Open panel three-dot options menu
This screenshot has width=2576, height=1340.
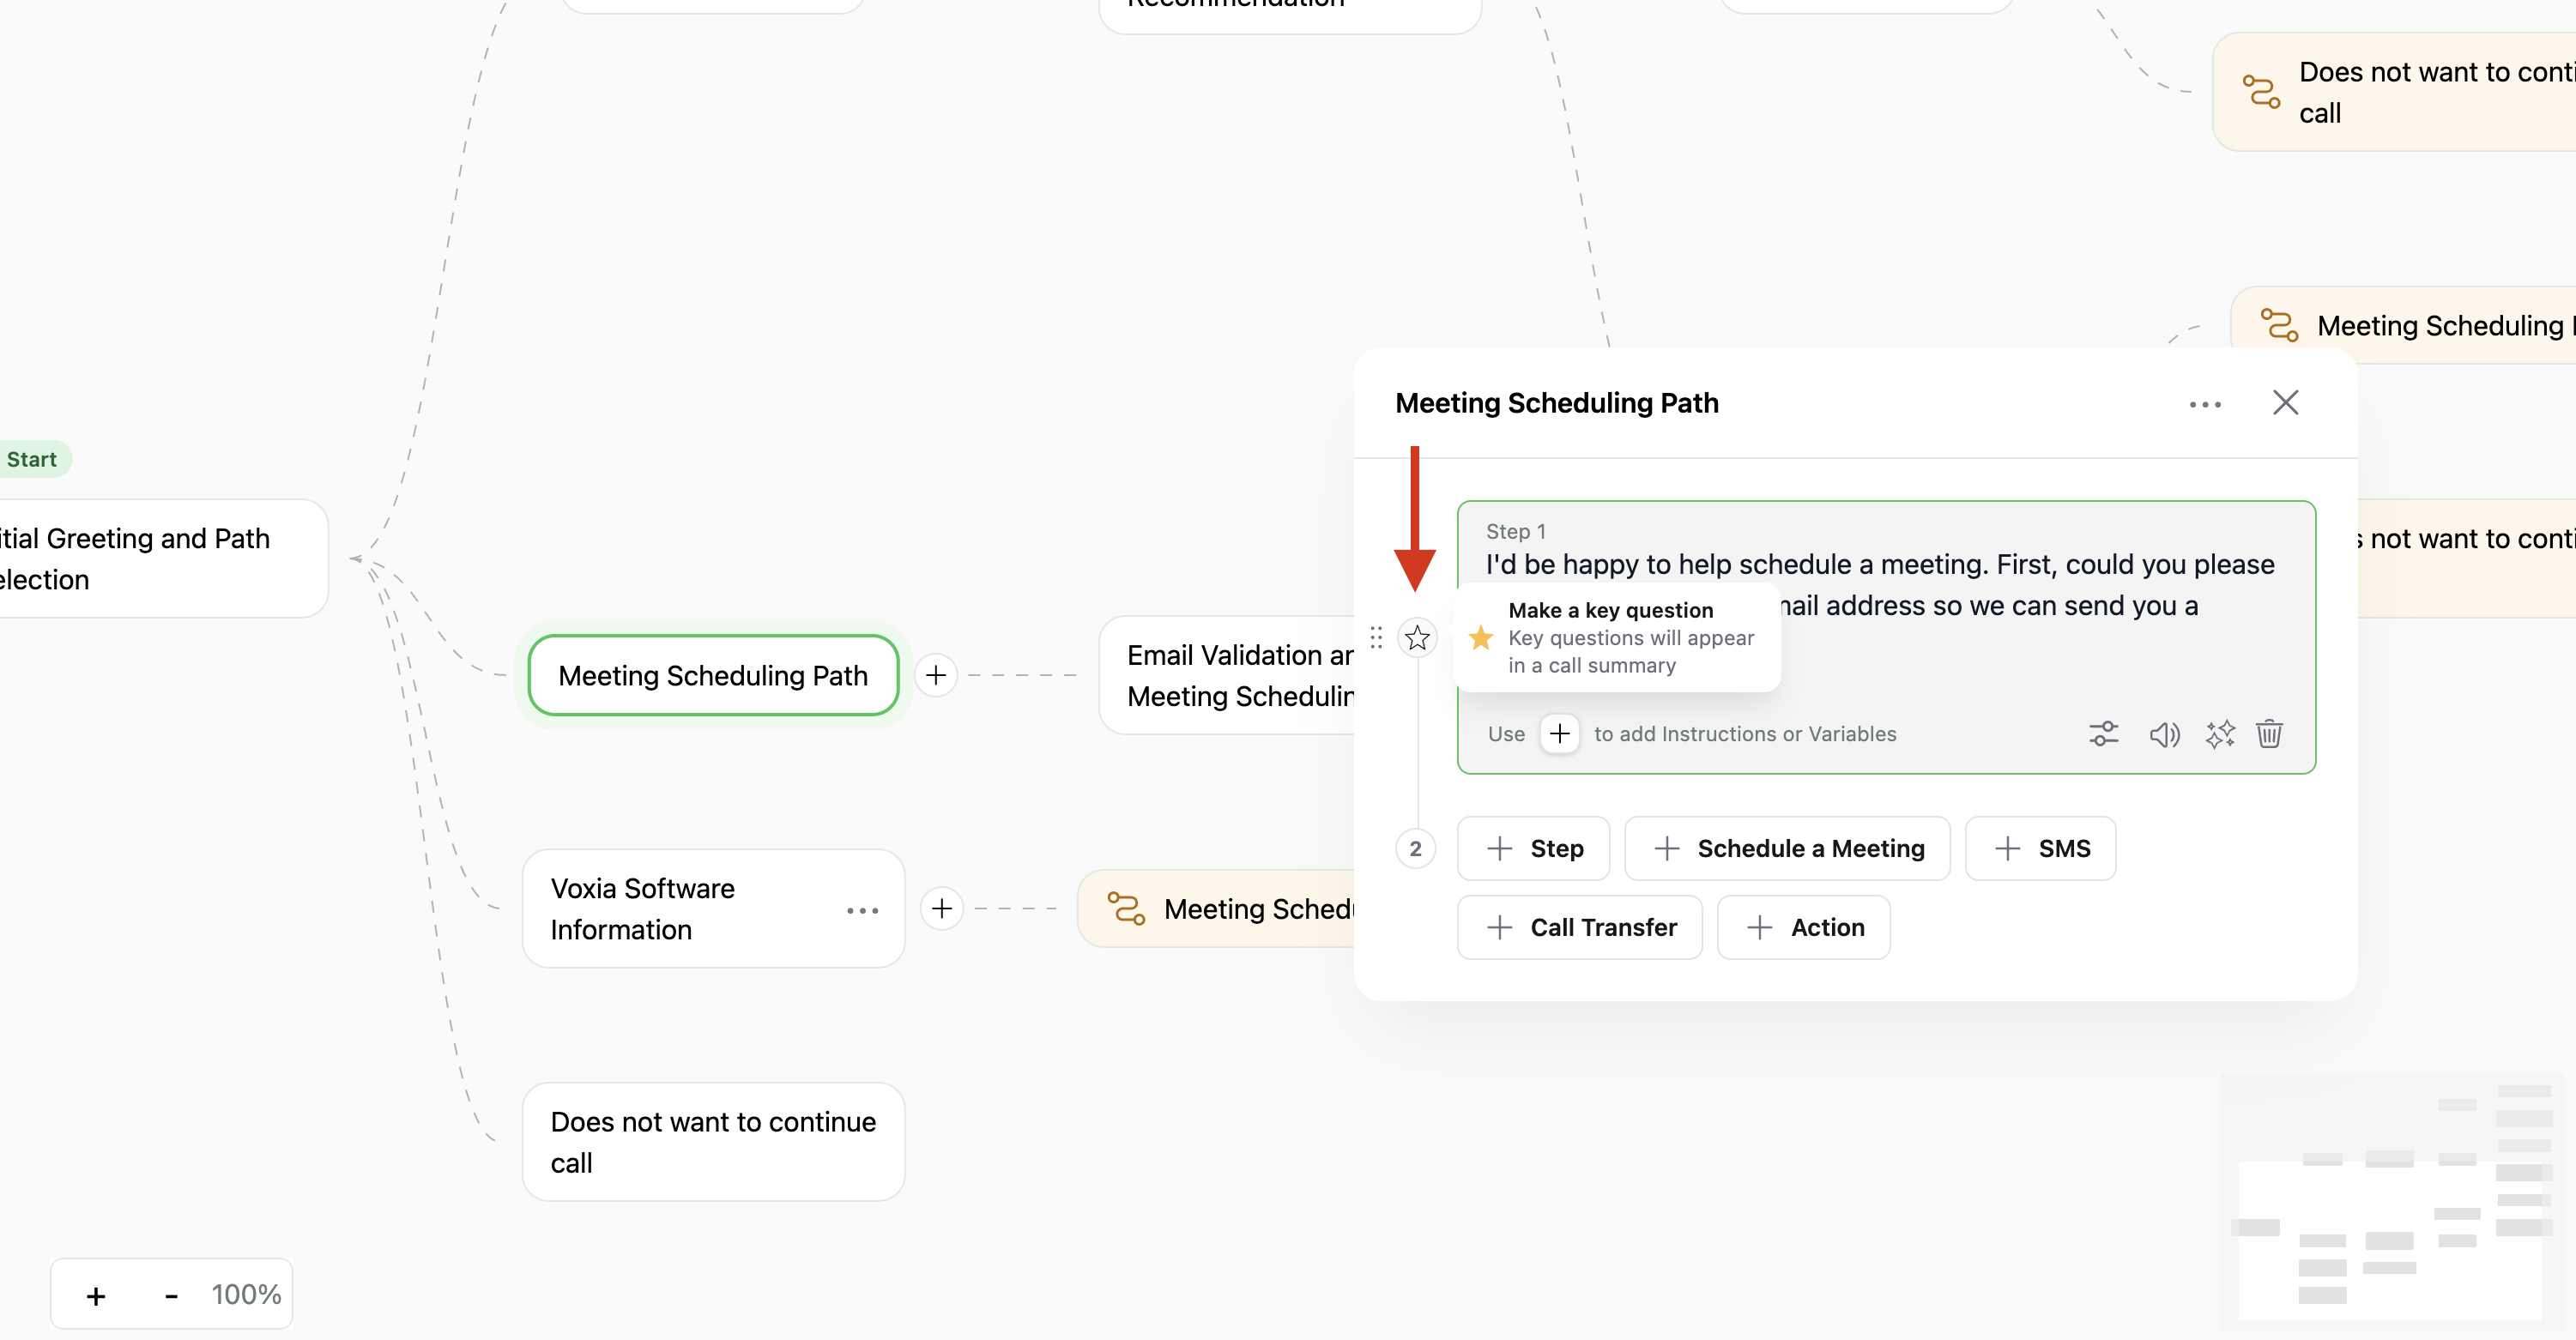point(2205,404)
